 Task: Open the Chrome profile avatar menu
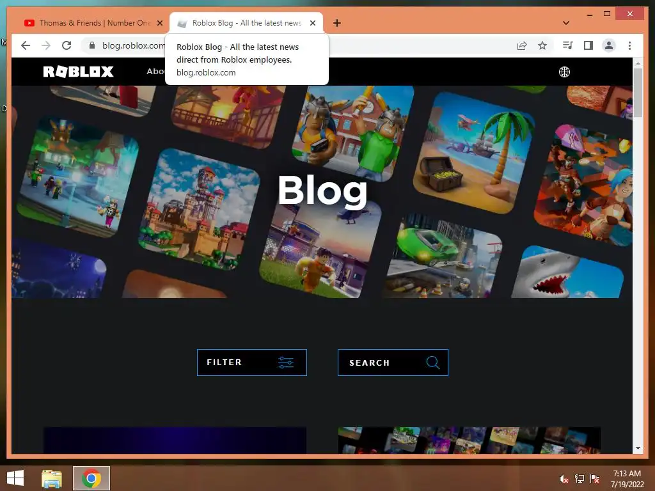click(x=609, y=45)
